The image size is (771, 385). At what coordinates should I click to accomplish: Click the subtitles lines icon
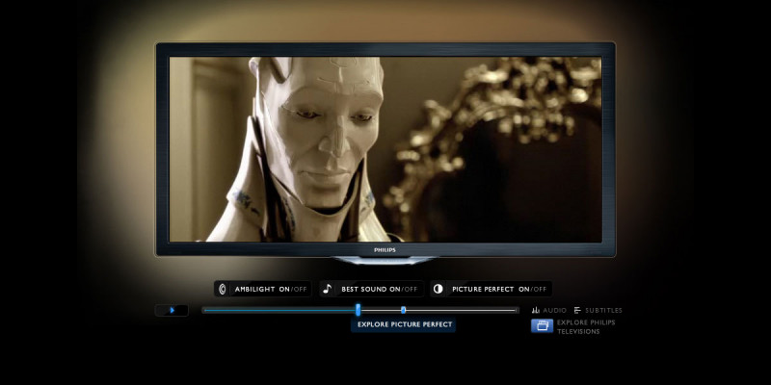(577, 310)
